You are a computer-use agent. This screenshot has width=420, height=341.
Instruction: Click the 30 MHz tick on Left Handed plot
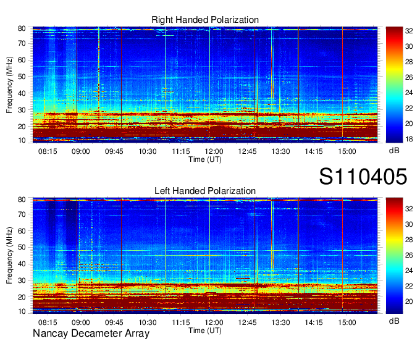22,280
